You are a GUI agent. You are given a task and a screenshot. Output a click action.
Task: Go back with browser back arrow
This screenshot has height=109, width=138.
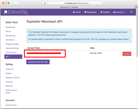tap(13, 3)
